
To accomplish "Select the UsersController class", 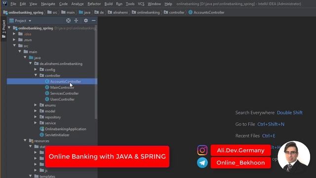I will tap(62, 99).
